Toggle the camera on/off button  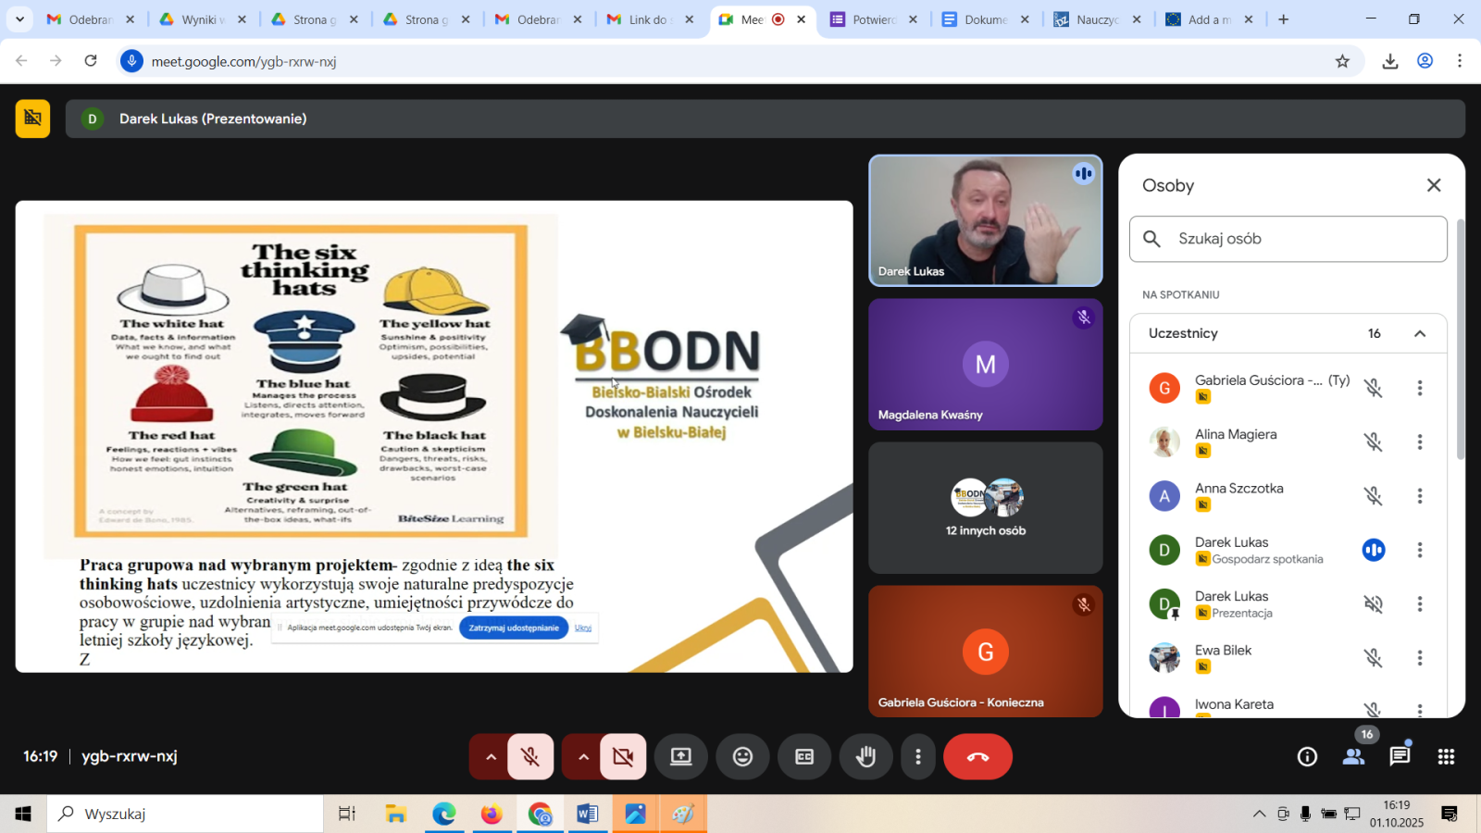(623, 757)
